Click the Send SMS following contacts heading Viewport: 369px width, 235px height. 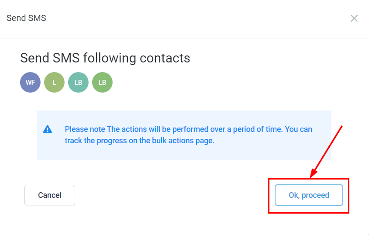(x=105, y=58)
